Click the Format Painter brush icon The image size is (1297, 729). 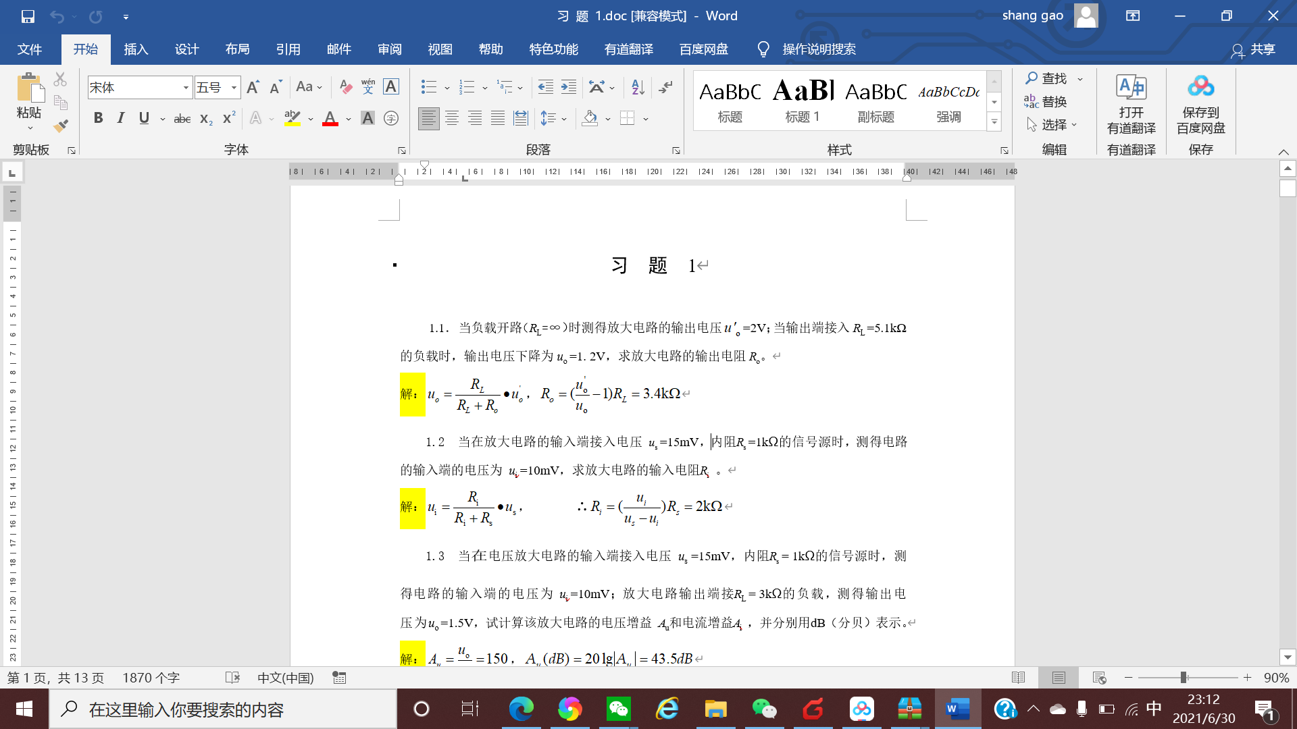pos(61,126)
